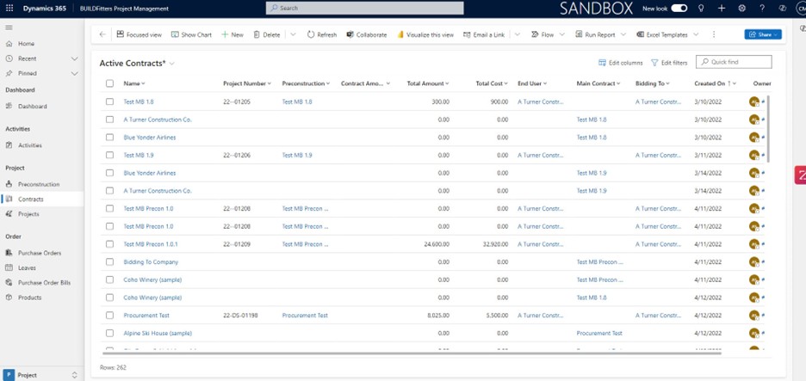Click the lightbulb icon in top bar
Screen dimensions: 806x381
[701, 8]
